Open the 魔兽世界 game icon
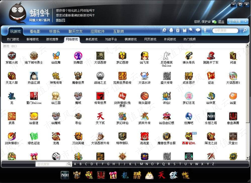The height and width of the screenshot is (183, 251). point(78,76)
